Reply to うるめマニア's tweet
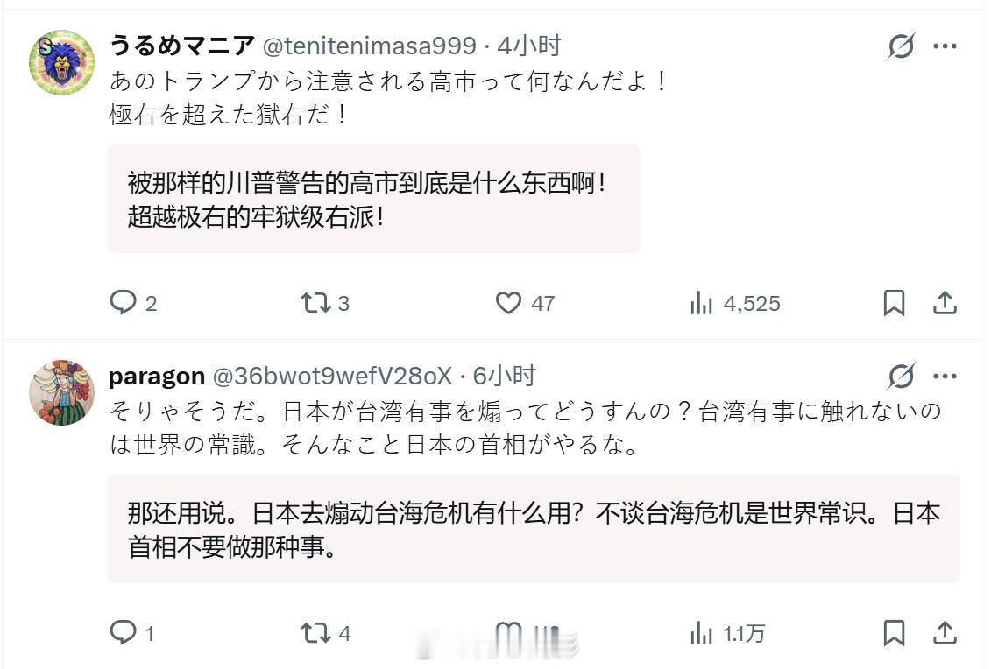This screenshot has width=991, height=669. [124, 303]
